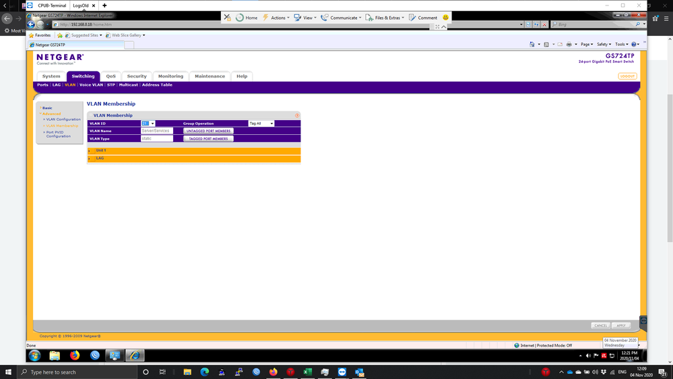Open the IE Page menu
The height and width of the screenshot is (379, 673).
pos(586,45)
